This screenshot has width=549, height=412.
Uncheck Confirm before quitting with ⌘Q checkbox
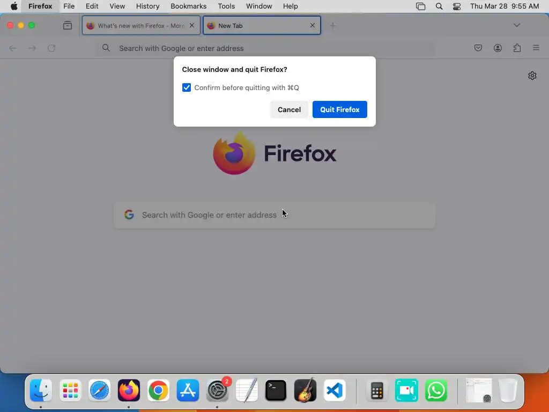coord(186,87)
